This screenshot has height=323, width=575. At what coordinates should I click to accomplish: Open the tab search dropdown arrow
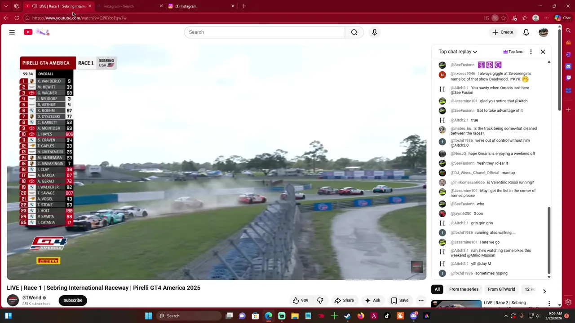pyautogui.click(x=6, y=6)
